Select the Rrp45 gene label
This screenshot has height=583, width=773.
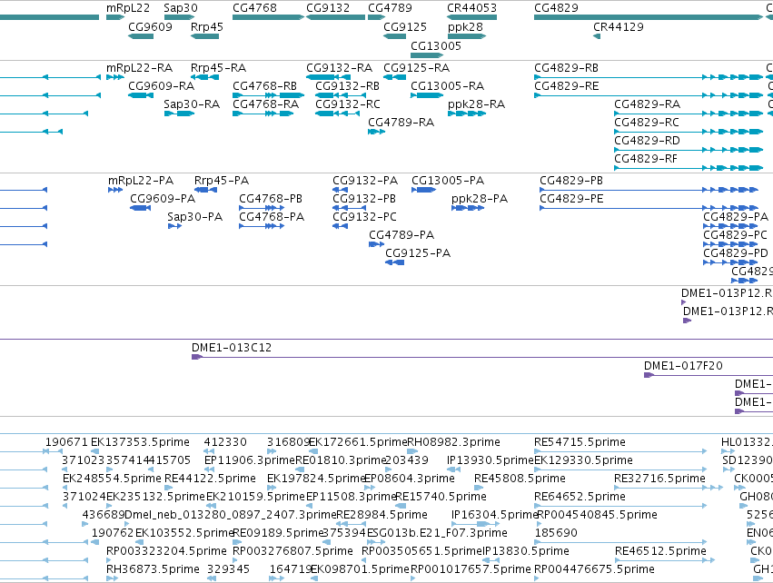point(207,27)
